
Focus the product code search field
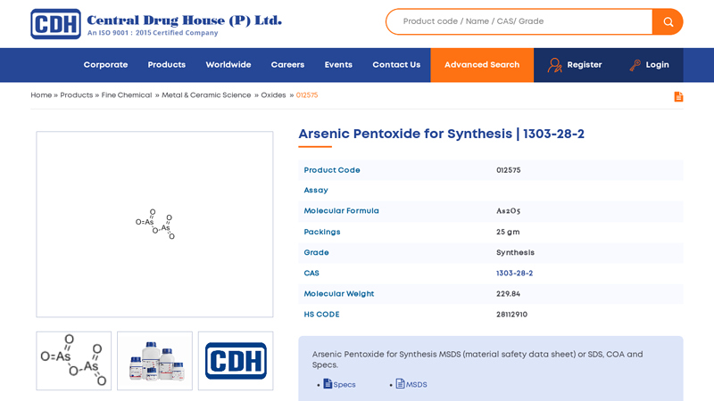tap(519, 21)
